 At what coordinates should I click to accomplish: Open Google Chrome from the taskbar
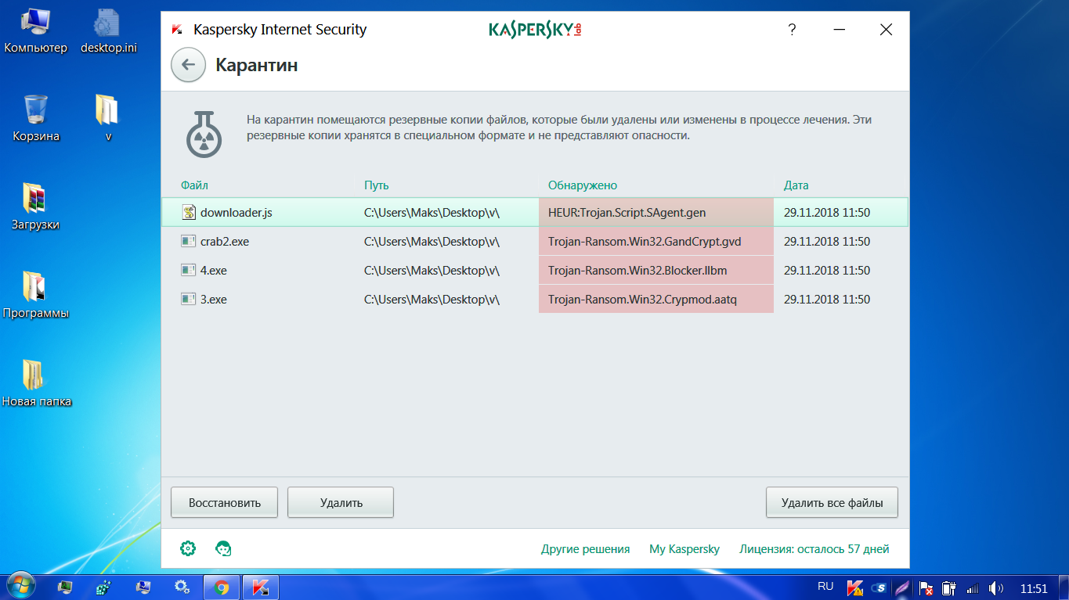222,587
